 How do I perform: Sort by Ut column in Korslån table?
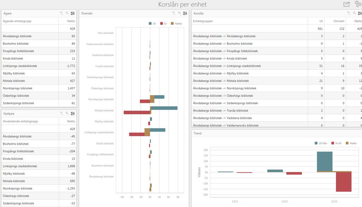316,21
